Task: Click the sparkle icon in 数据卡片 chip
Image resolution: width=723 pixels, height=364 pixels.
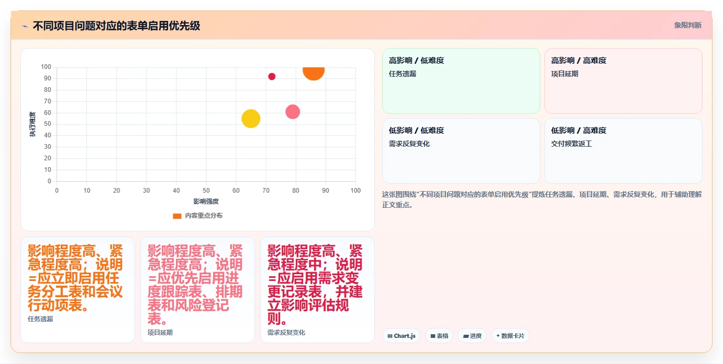Action: (x=498, y=336)
